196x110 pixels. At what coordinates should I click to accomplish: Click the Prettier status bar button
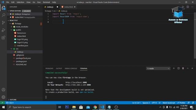(181, 103)
